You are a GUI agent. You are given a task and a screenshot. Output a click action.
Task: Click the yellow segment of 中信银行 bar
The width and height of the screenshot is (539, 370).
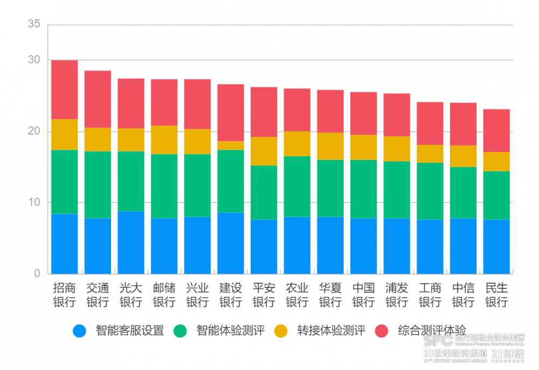pyautogui.click(x=464, y=156)
